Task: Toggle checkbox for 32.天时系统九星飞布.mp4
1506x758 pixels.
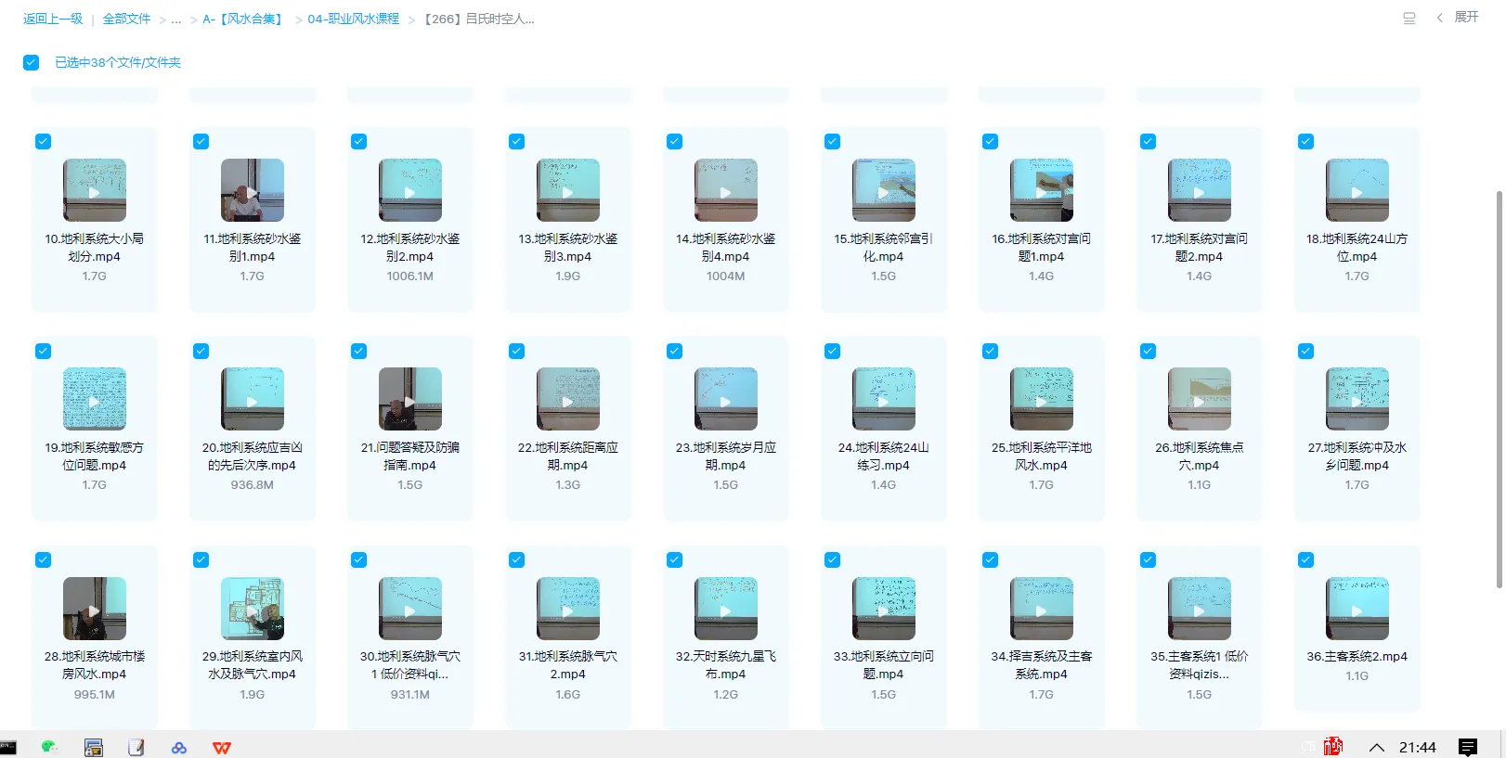Action: click(675, 560)
